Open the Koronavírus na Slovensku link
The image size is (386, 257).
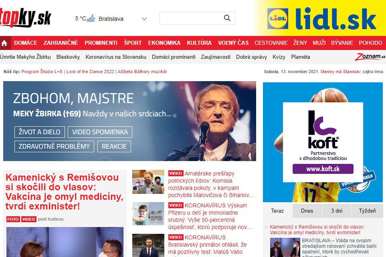click(116, 57)
